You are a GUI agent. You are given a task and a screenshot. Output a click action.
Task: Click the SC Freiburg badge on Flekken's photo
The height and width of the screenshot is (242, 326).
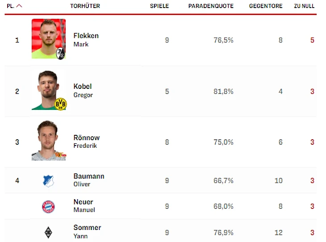pos(60,54)
